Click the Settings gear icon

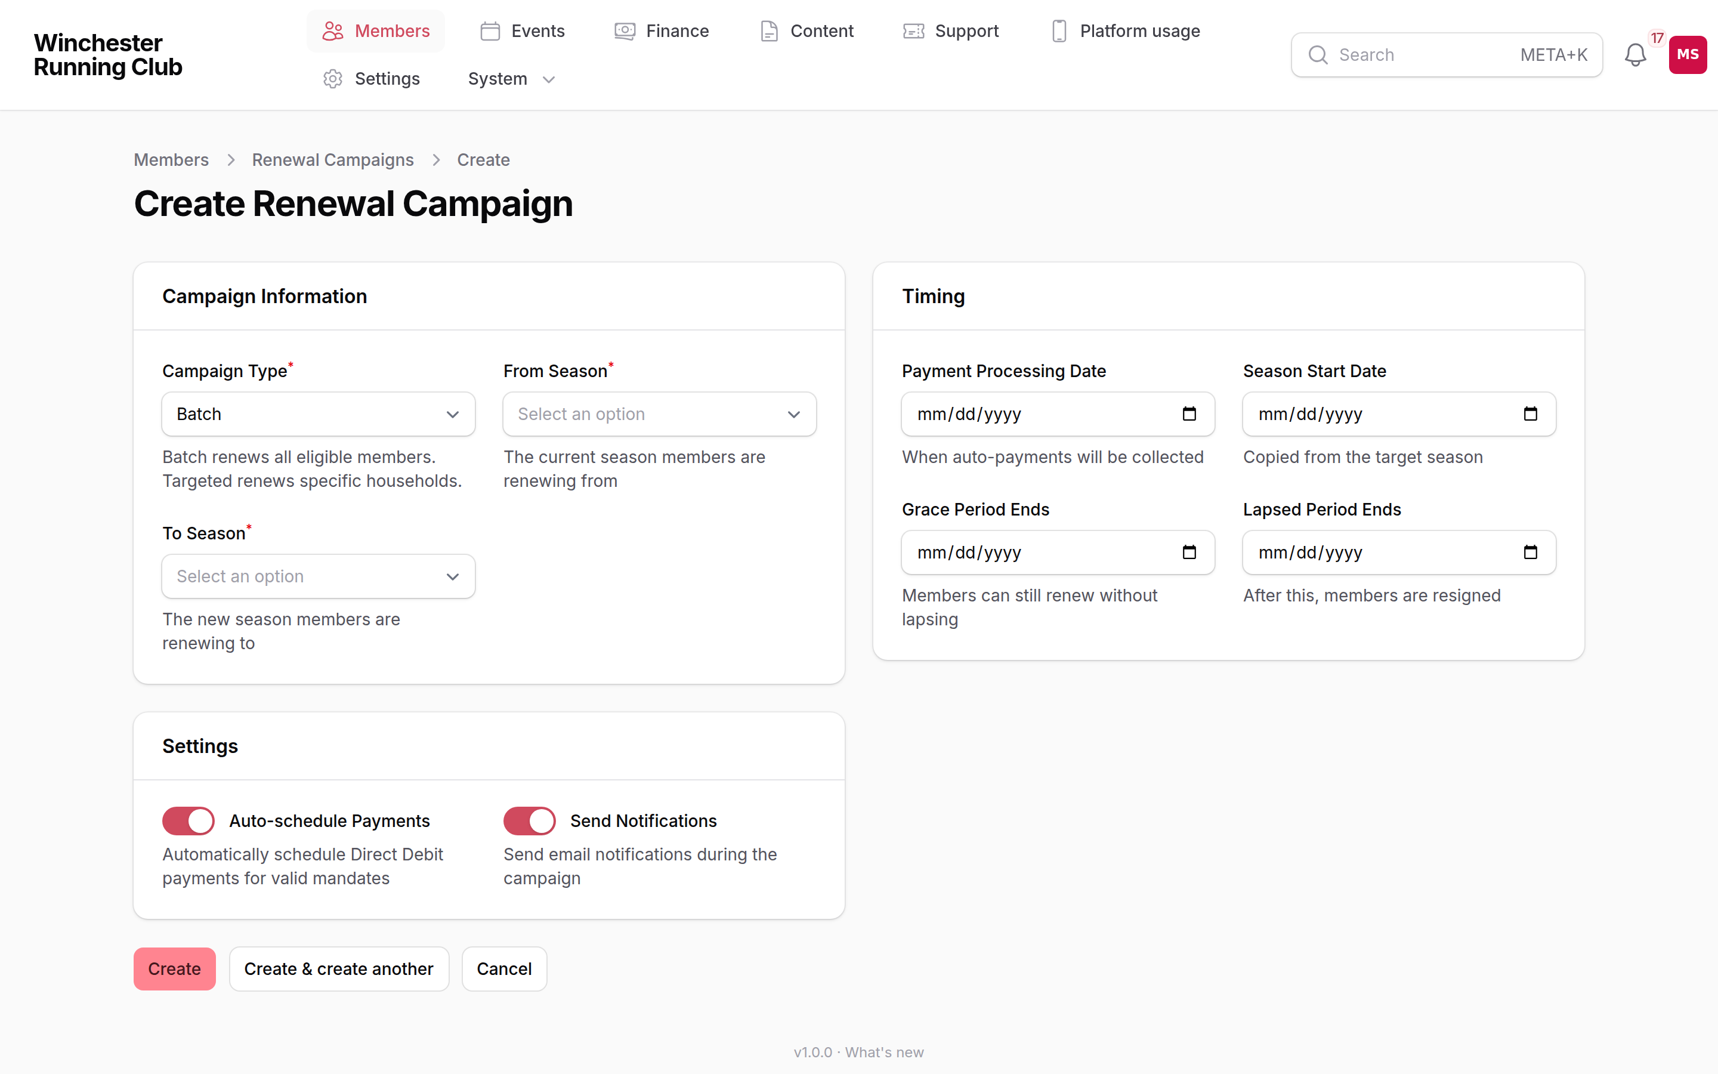pyautogui.click(x=333, y=79)
